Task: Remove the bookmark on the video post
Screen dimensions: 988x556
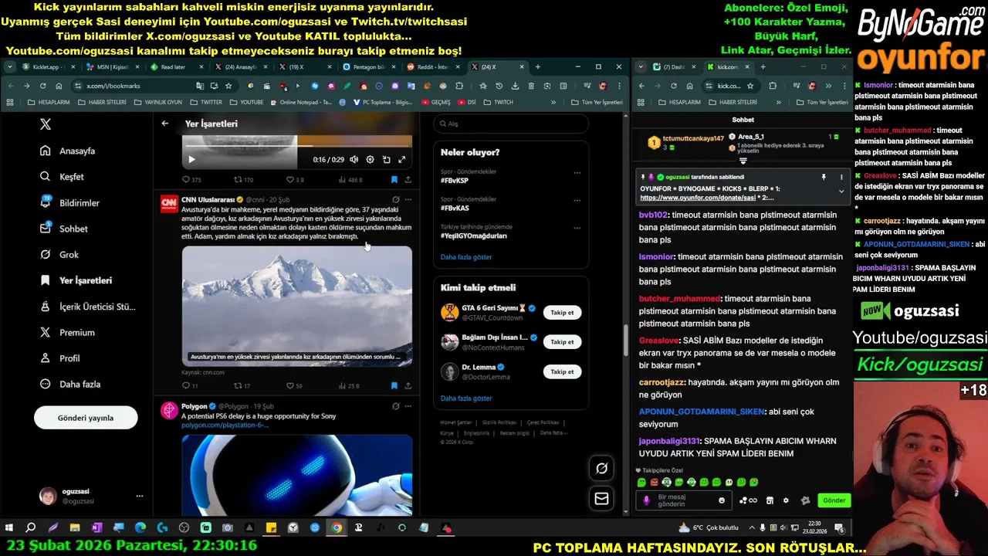Action: [394, 179]
